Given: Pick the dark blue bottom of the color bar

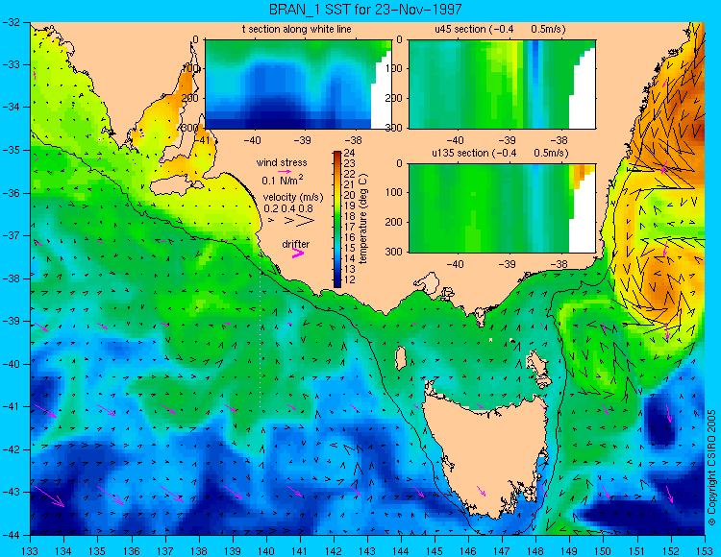Looking at the screenshot, I should 337,284.
